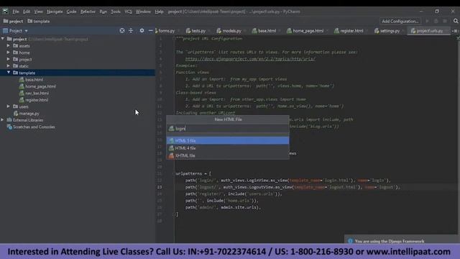Click the Scratches and Consoles icon

[x=9, y=127]
